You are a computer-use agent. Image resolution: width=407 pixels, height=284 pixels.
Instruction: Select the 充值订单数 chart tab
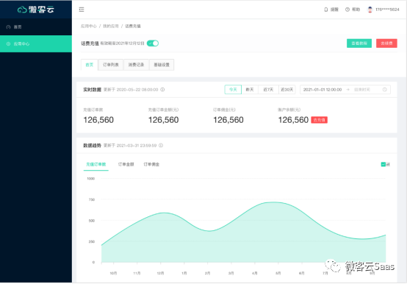click(x=96, y=165)
